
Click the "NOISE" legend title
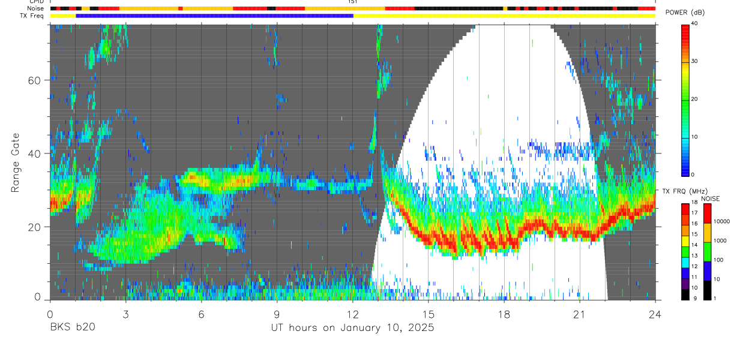tap(710, 198)
